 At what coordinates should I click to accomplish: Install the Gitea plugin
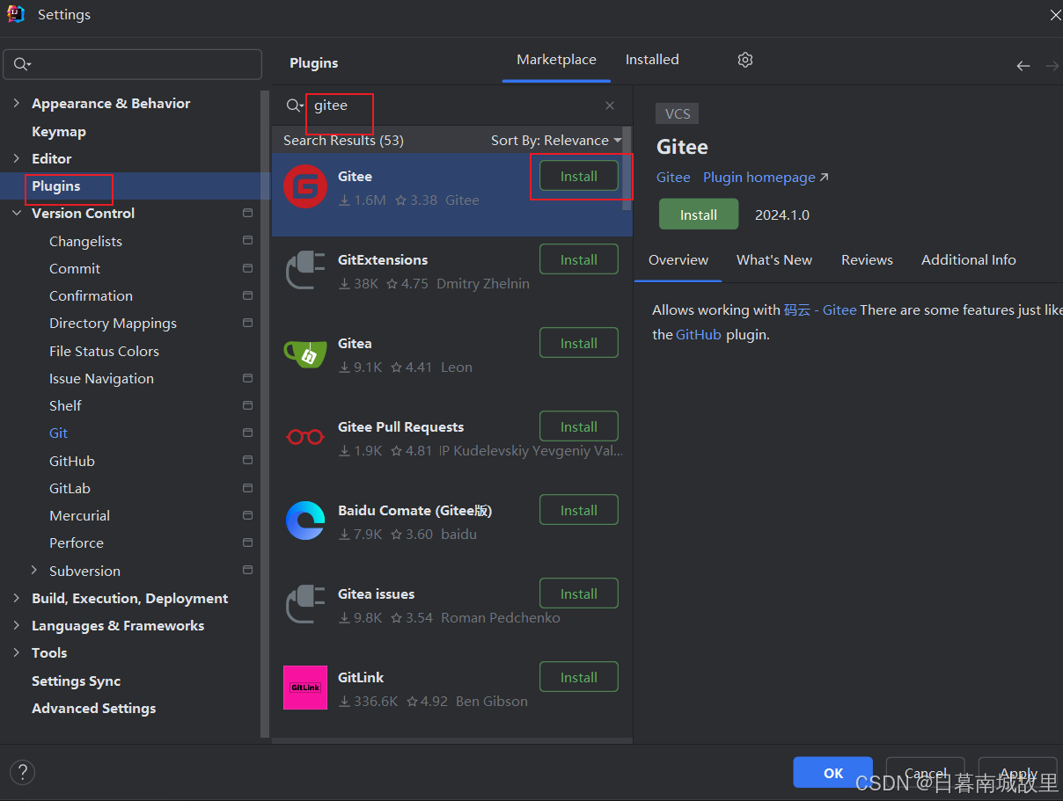tap(579, 343)
